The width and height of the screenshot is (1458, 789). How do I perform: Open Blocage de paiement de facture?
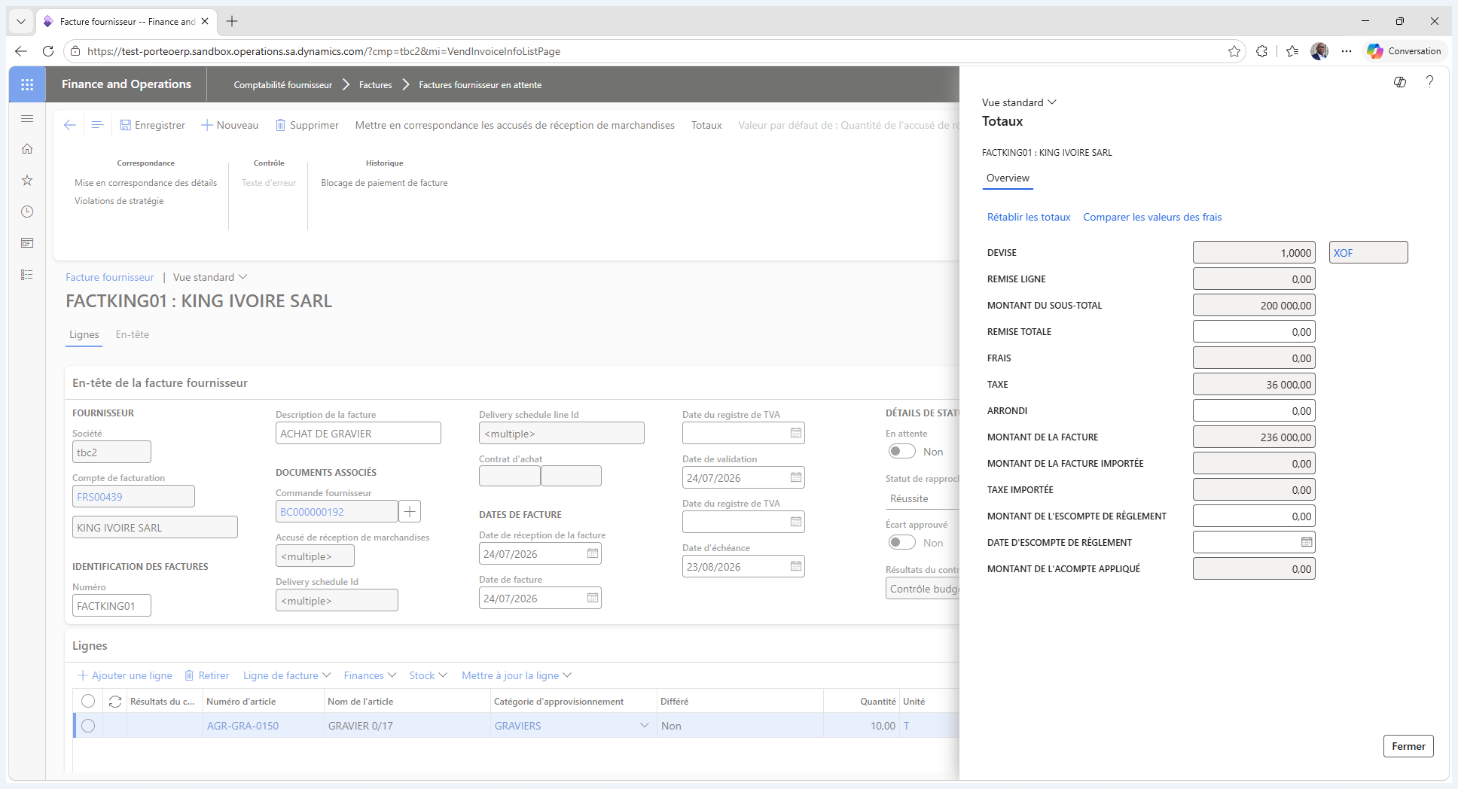pos(384,183)
